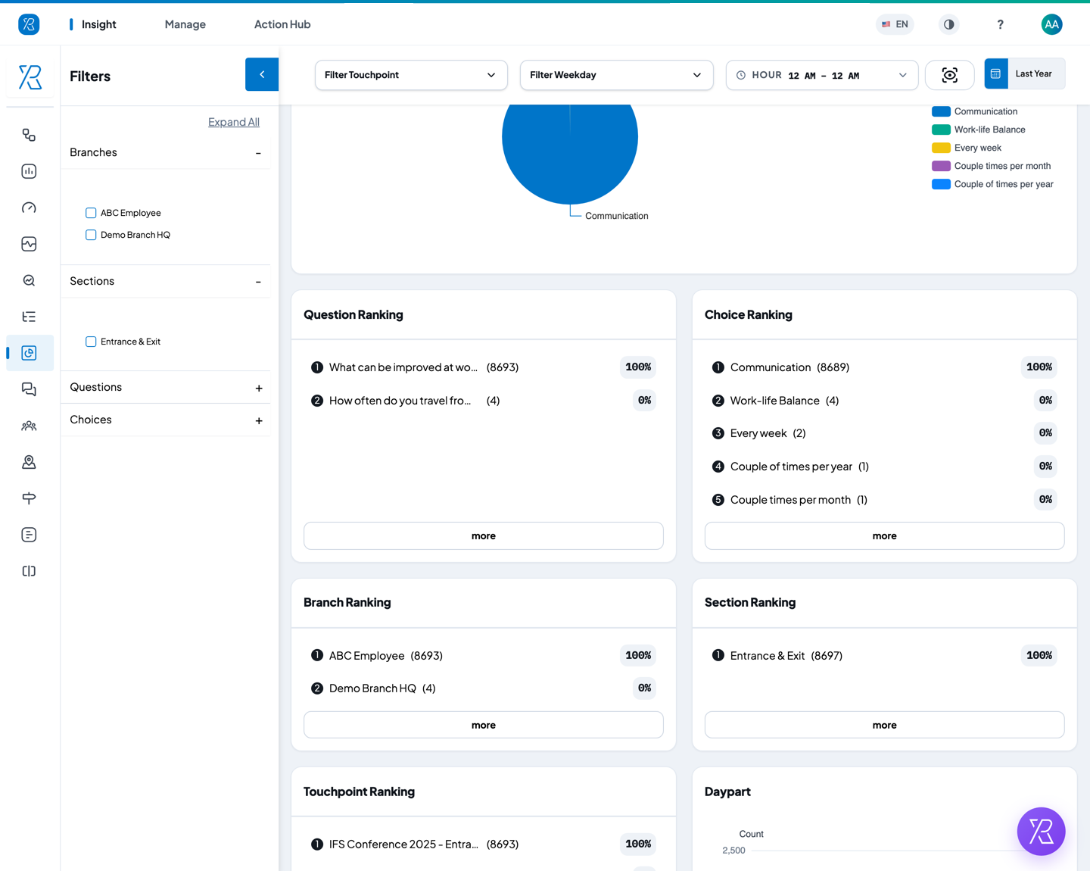Open the Filter Weekday dropdown
This screenshot has width=1090, height=871.
coord(616,75)
